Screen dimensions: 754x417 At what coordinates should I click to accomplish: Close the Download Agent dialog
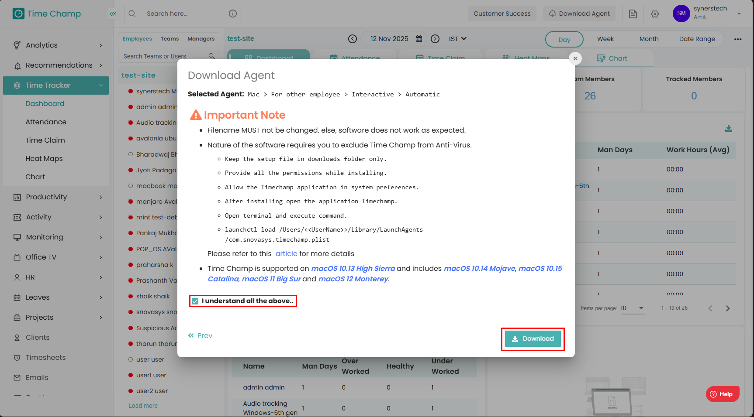(575, 58)
